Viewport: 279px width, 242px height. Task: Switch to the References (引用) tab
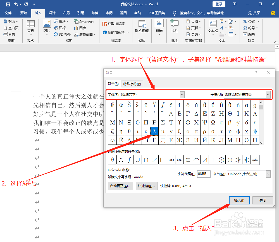click(x=81, y=13)
